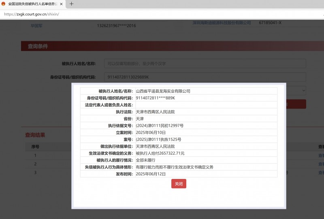Switch to the 全国法院失信被执行人名单信息 tab
Image resolution: width=324 pixels, height=219 pixels.
32,4
